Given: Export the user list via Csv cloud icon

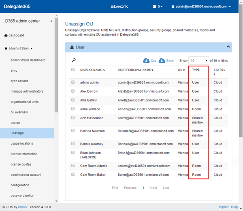Looking at the screenshot, I should (x=146, y=60).
